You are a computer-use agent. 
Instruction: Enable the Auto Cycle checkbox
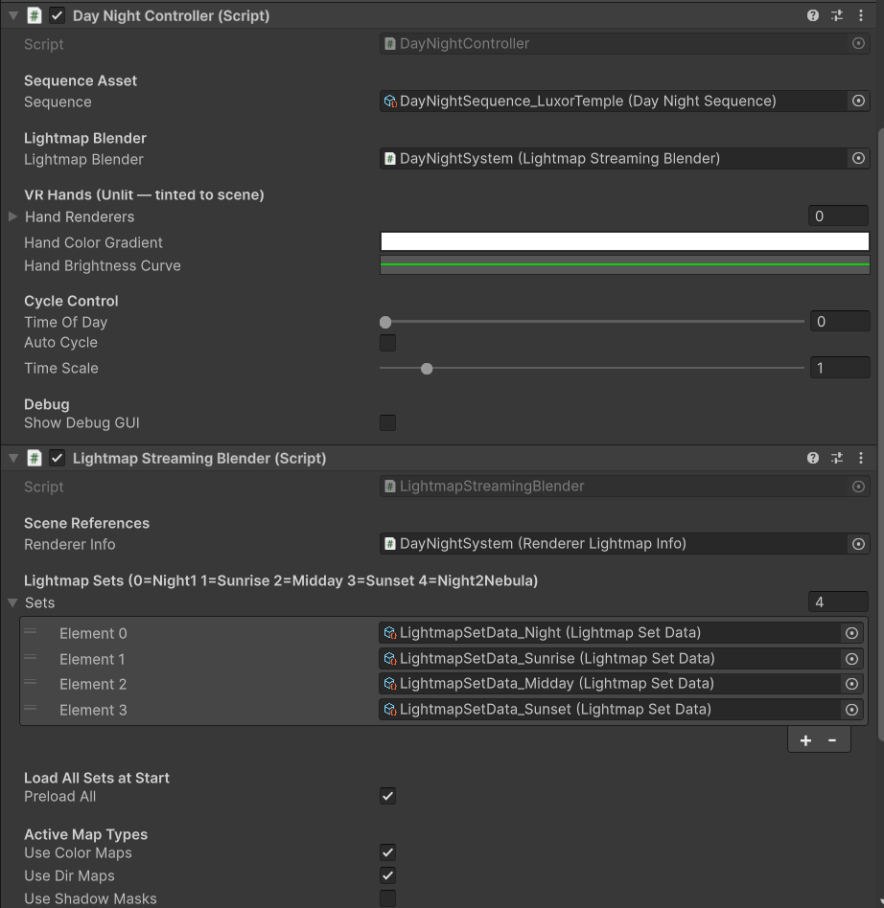387,343
